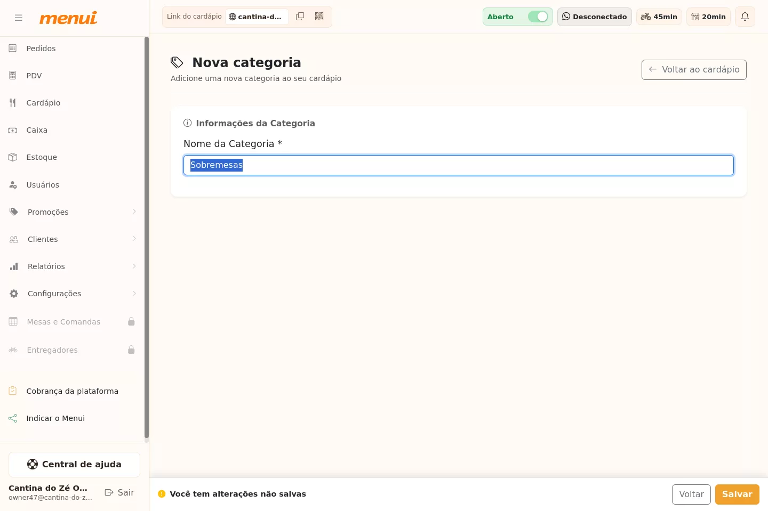Open the QR code icon
This screenshot has width=768, height=511.
click(319, 17)
